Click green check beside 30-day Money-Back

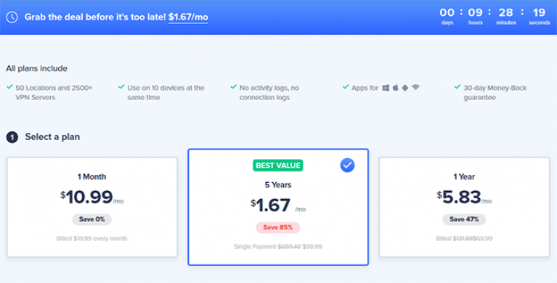(458, 86)
